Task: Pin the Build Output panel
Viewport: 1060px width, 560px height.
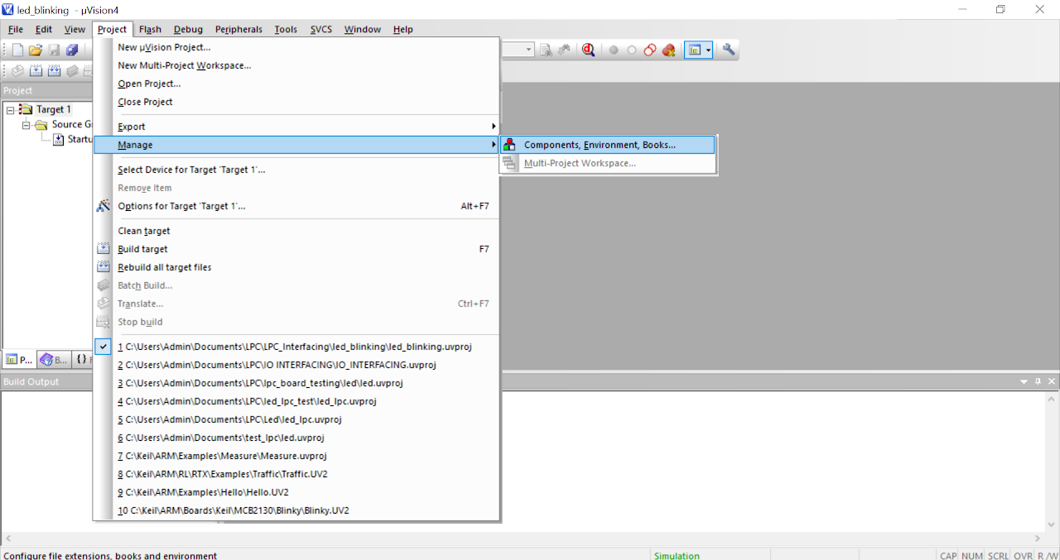Action: pos(1038,382)
